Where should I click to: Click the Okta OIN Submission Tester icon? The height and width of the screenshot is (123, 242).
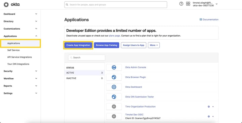pyautogui.click(x=114, y=97)
